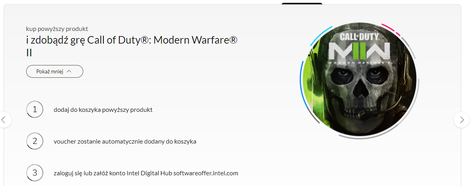The height and width of the screenshot is (186, 474).
Task: Click the 'kup powyższy produkt' caption
Action: click(x=57, y=29)
